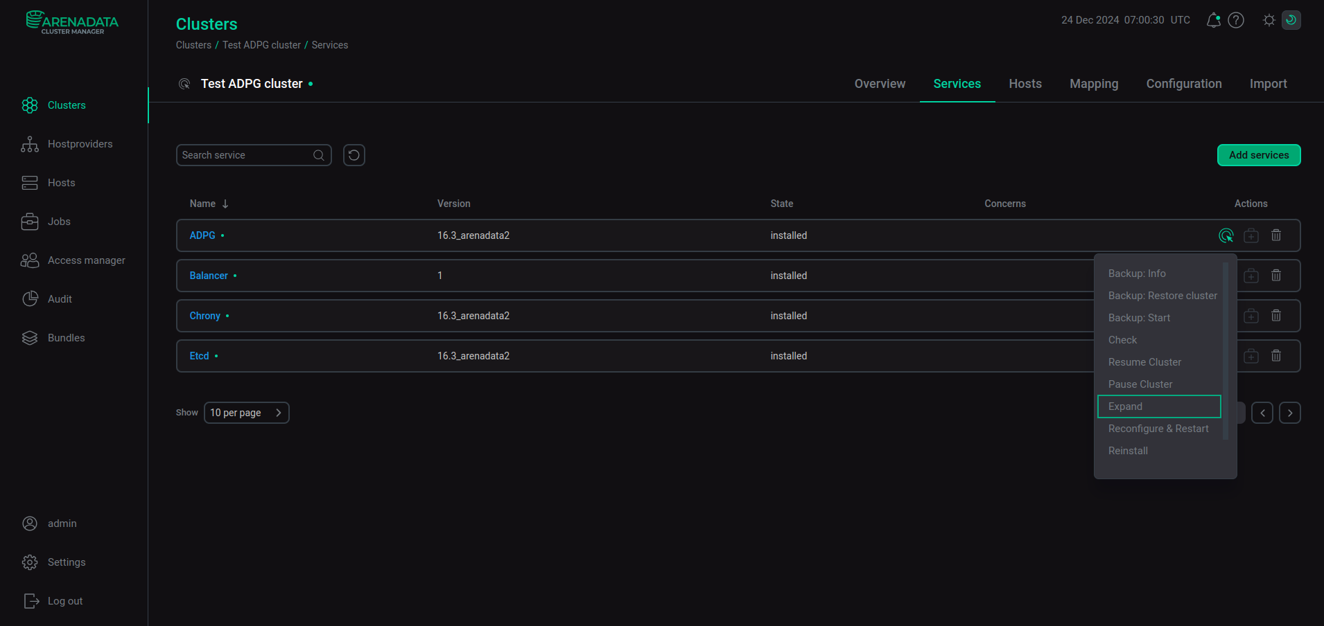Image resolution: width=1324 pixels, height=626 pixels.
Task: Go to previous page
Action: [x=1262, y=413]
